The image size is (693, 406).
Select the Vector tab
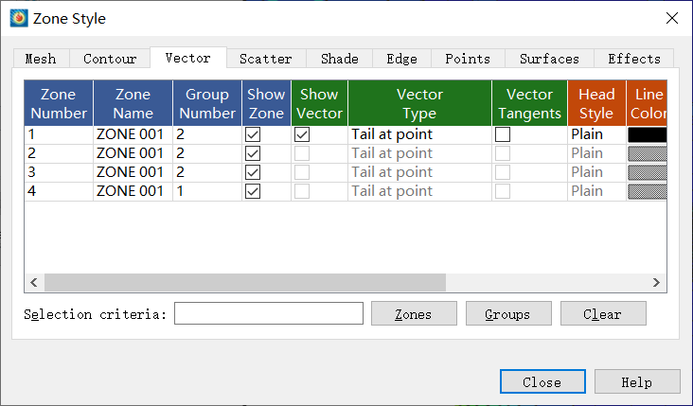(x=188, y=58)
